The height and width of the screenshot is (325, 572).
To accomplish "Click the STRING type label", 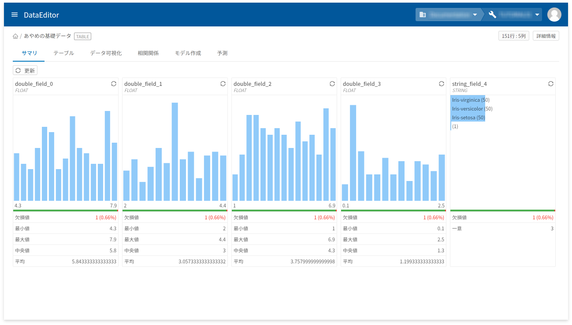I will point(460,90).
